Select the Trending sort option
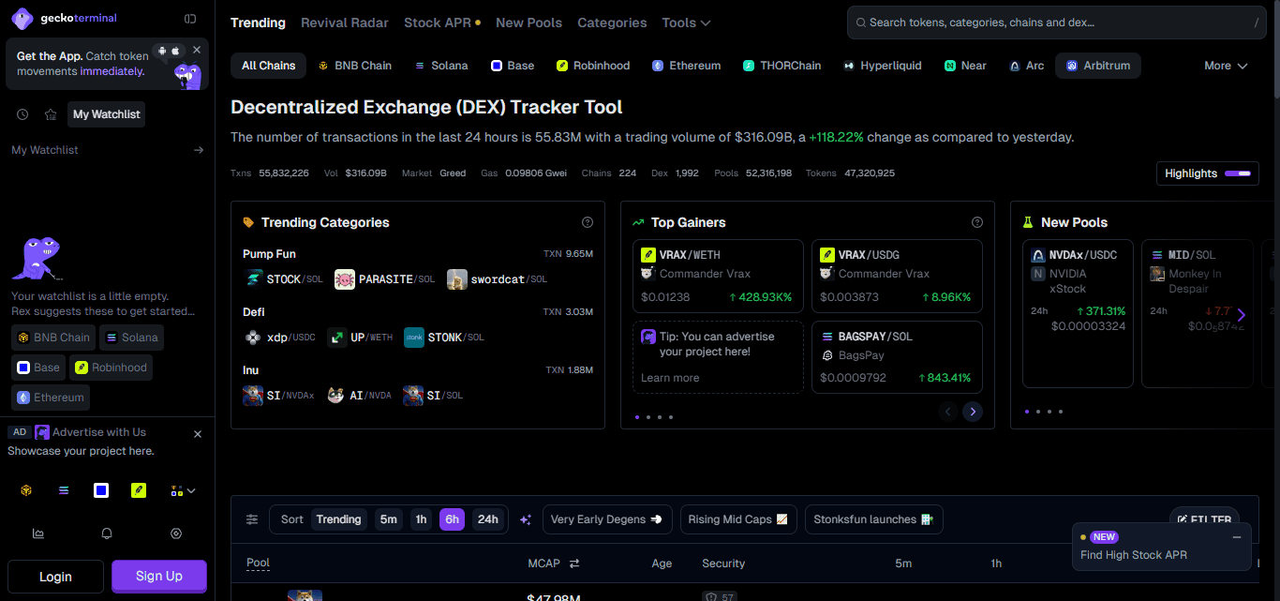The height and width of the screenshot is (601, 1280). (x=338, y=519)
